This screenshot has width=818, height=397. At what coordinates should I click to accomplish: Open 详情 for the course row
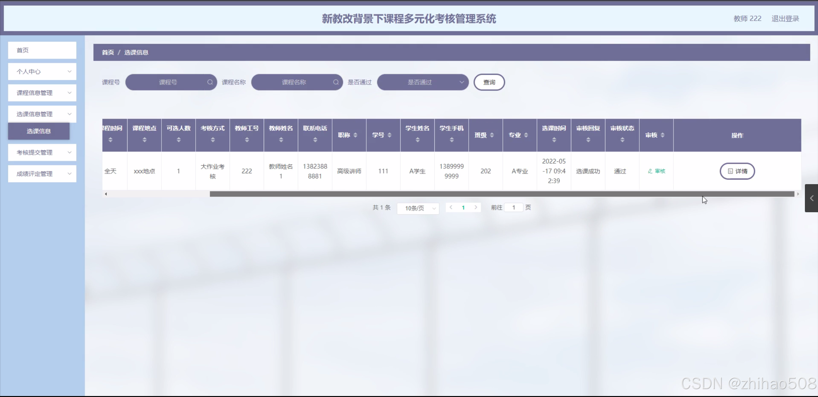737,171
